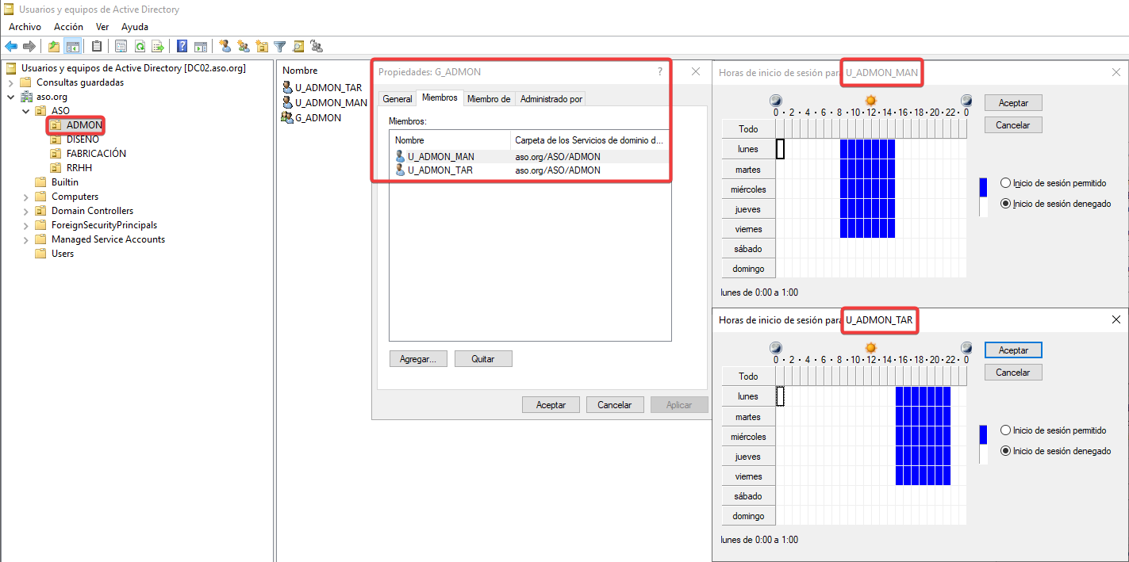Viewport: 1129px width, 562px height.
Task: Click the Back arrow in toolbar
Action: pos(11,47)
